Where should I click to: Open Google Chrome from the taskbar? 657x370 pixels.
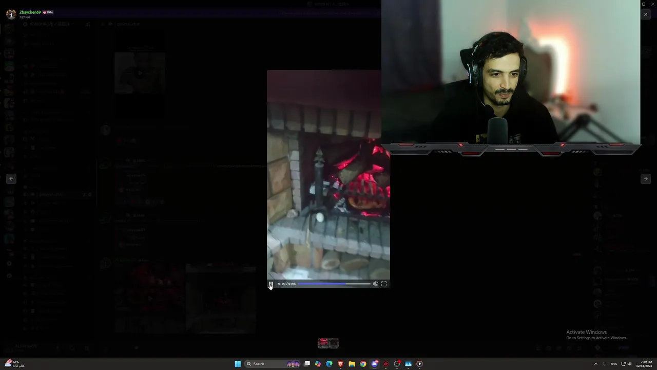click(x=363, y=364)
